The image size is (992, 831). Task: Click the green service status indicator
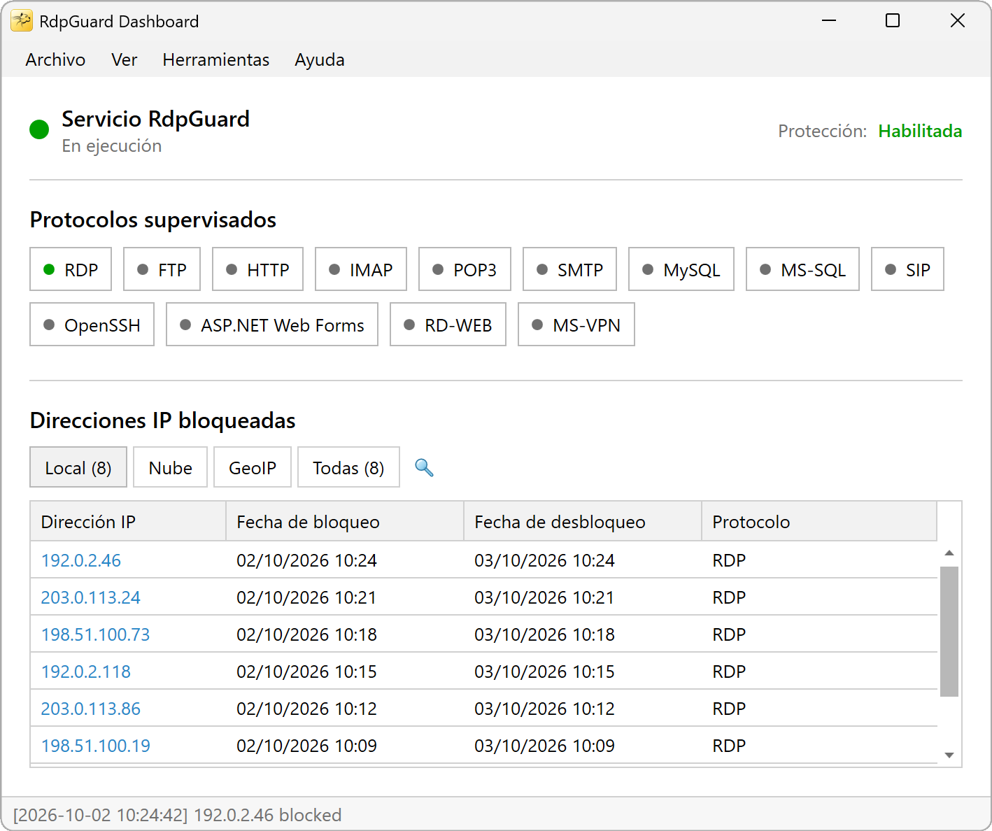tap(39, 129)
